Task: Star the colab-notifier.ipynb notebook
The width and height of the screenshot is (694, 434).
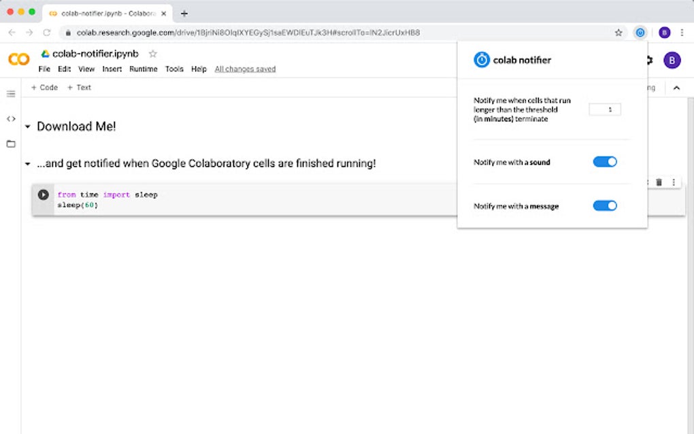Action: [154, 53]
